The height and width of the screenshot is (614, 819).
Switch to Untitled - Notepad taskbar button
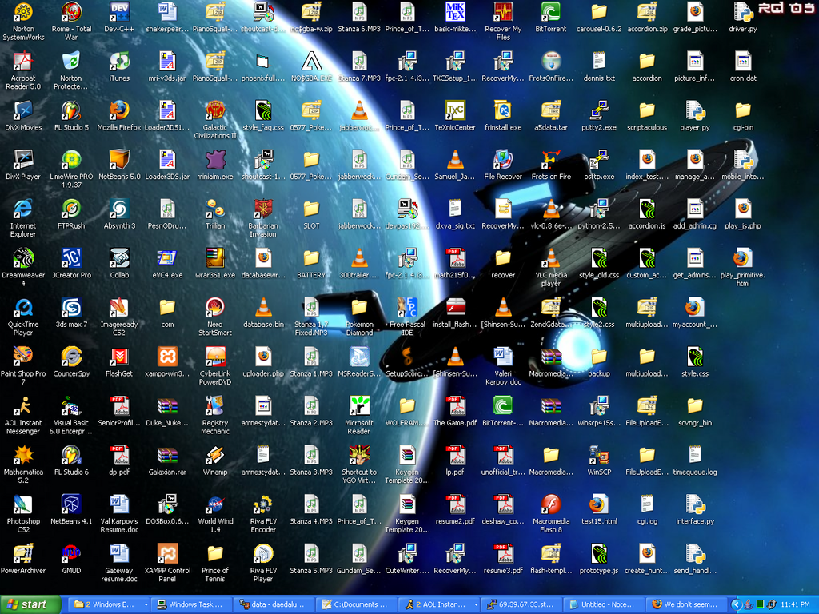coord(605,604)
